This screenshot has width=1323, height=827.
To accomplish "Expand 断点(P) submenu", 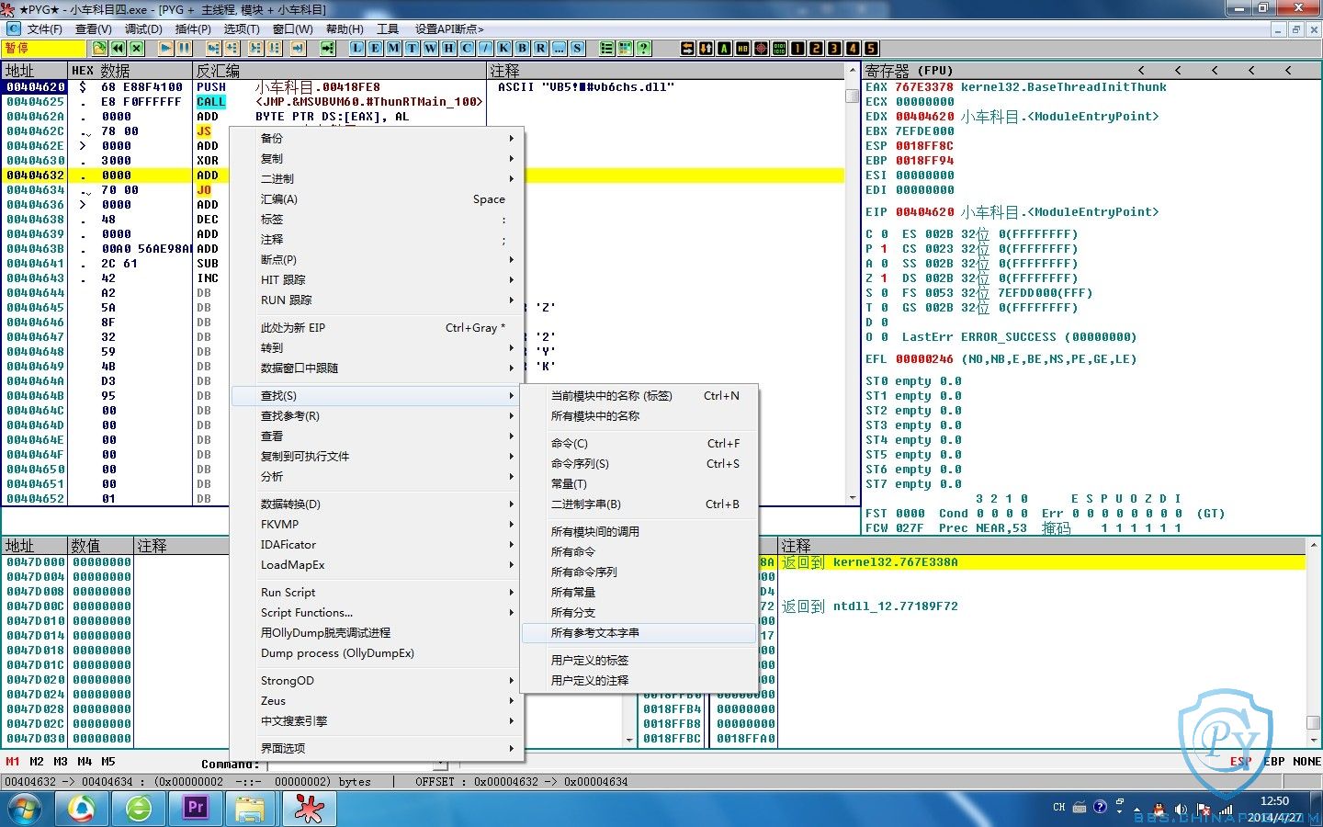I will tap(377, 260).
